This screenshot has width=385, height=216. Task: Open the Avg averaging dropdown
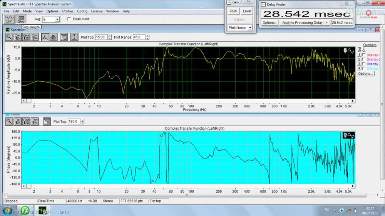click(x=57, y=19)
